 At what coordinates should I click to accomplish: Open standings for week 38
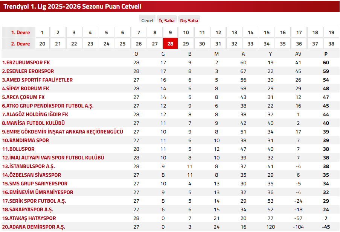coord(330,44)
